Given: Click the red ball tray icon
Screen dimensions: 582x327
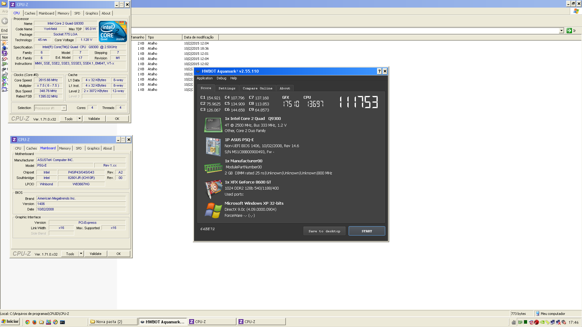Looking at the screenshot, I should pyautogui.click(x=537, y=322).
